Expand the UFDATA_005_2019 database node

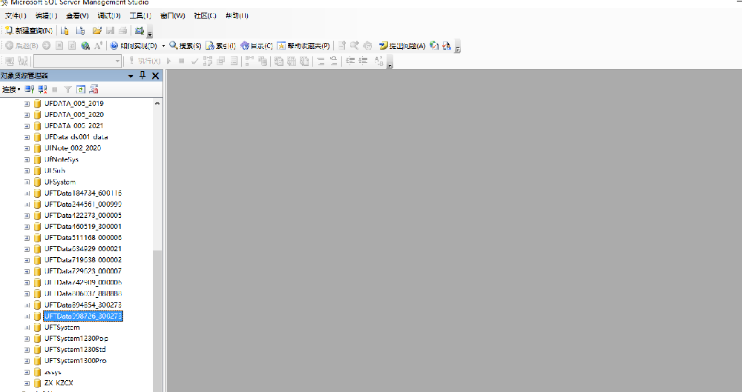(27, 104)
